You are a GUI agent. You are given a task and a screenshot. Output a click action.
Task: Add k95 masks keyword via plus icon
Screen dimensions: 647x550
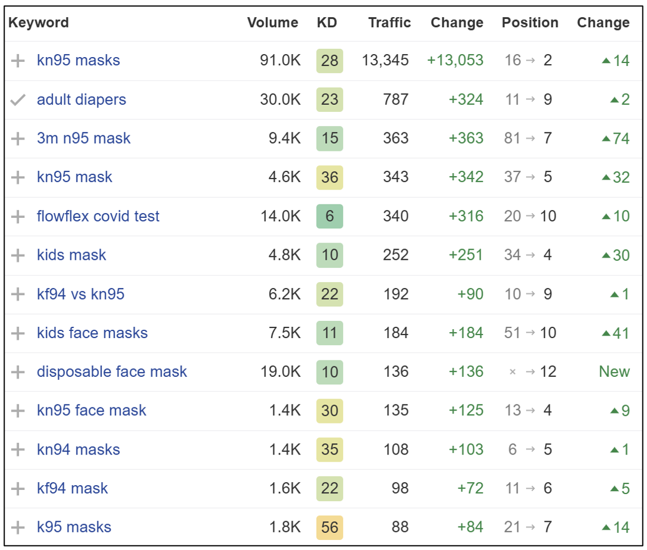pos(18,527)
